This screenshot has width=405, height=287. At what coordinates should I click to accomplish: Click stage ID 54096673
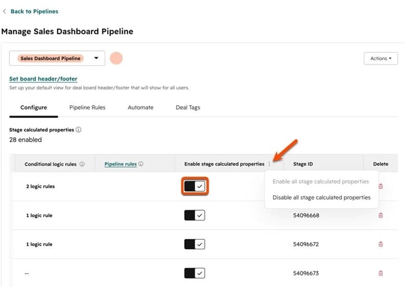306,273
